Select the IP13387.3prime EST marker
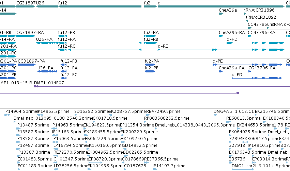290x171 pixels. click(x=19, y=156)
